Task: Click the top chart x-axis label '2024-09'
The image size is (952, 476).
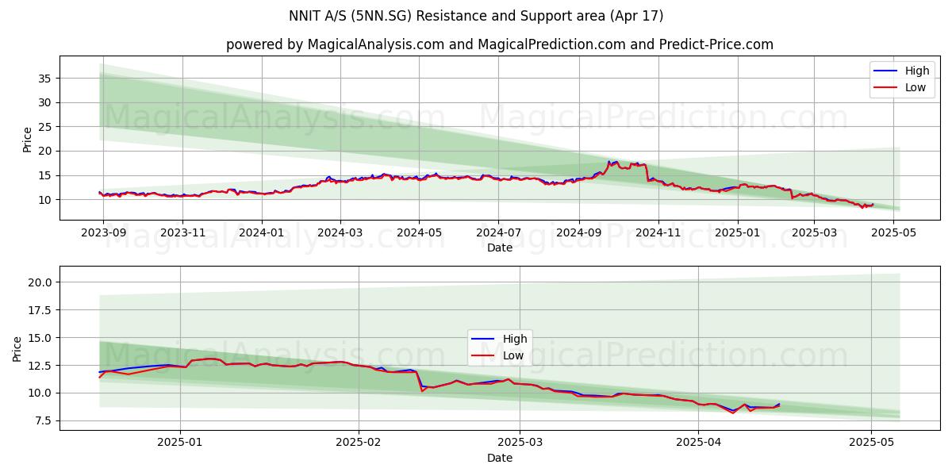Action: coord(578,233)
